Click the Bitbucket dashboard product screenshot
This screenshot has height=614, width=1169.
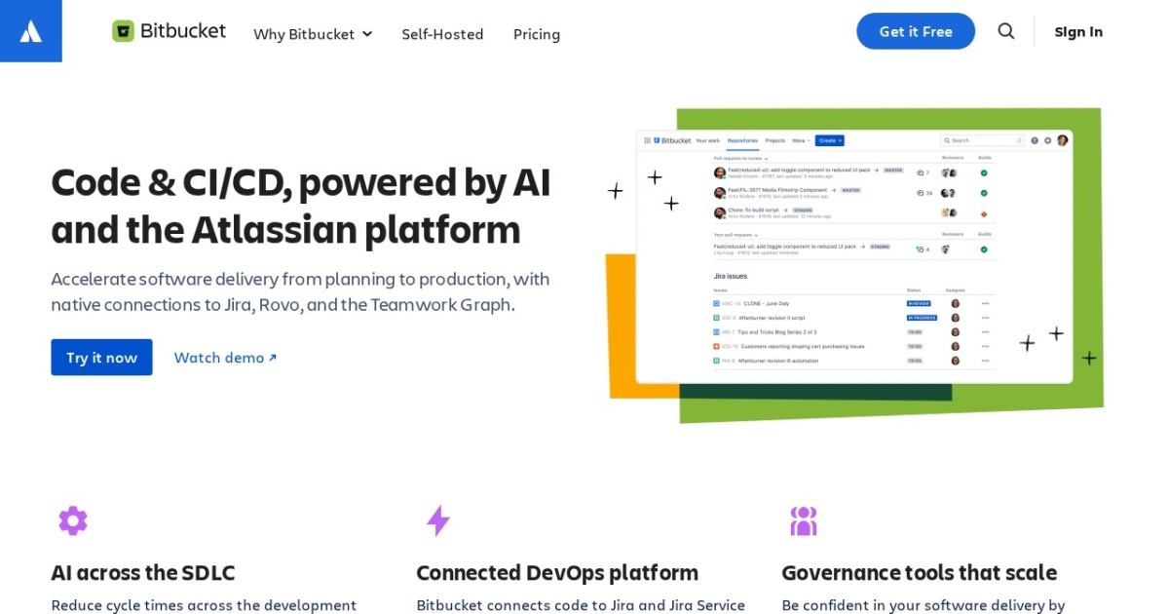click(x=854, y=256)
